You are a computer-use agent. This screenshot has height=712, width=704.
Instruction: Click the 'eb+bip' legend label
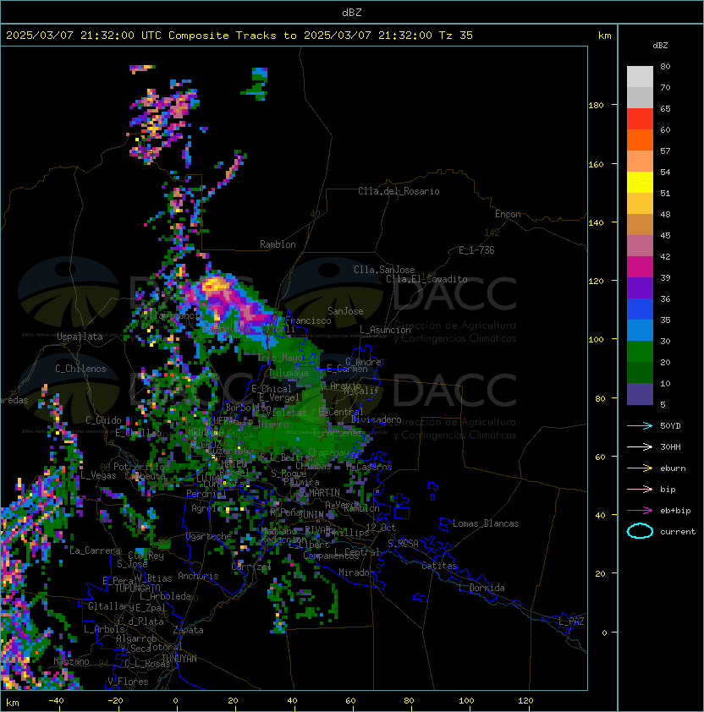[x=675, y=511]
